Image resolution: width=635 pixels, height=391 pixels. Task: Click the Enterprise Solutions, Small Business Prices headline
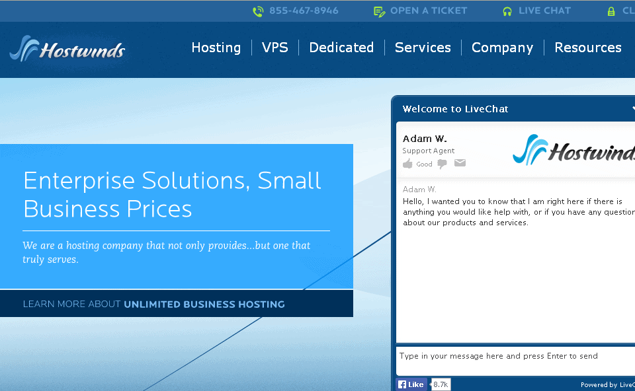(172, 194)
